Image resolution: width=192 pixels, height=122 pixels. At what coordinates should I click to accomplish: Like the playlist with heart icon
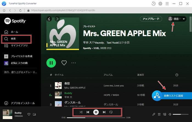64,63
